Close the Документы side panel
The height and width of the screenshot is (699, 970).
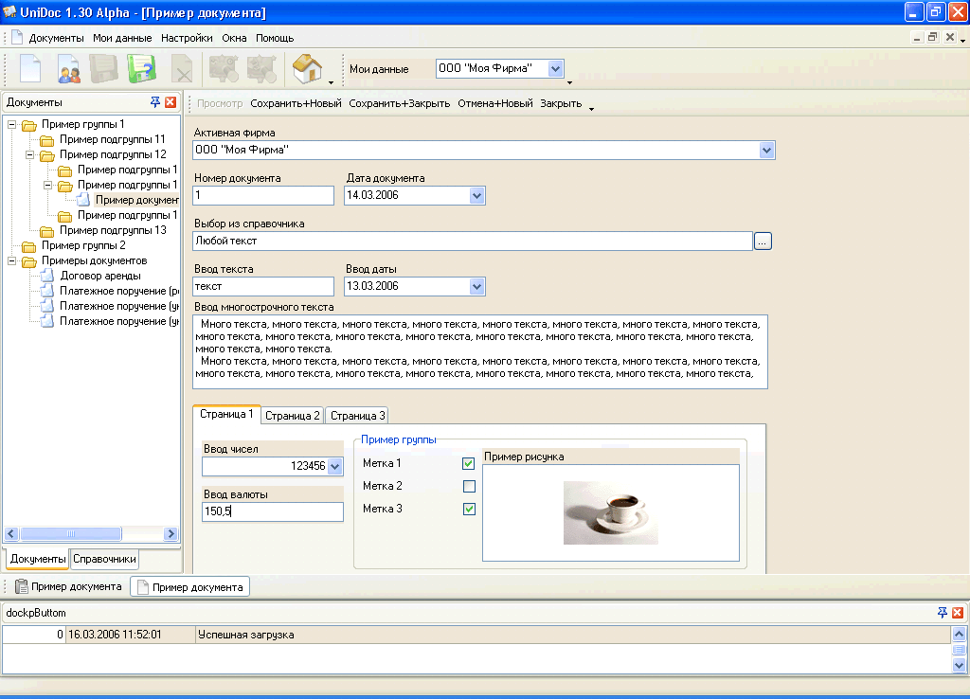[171, 102]
